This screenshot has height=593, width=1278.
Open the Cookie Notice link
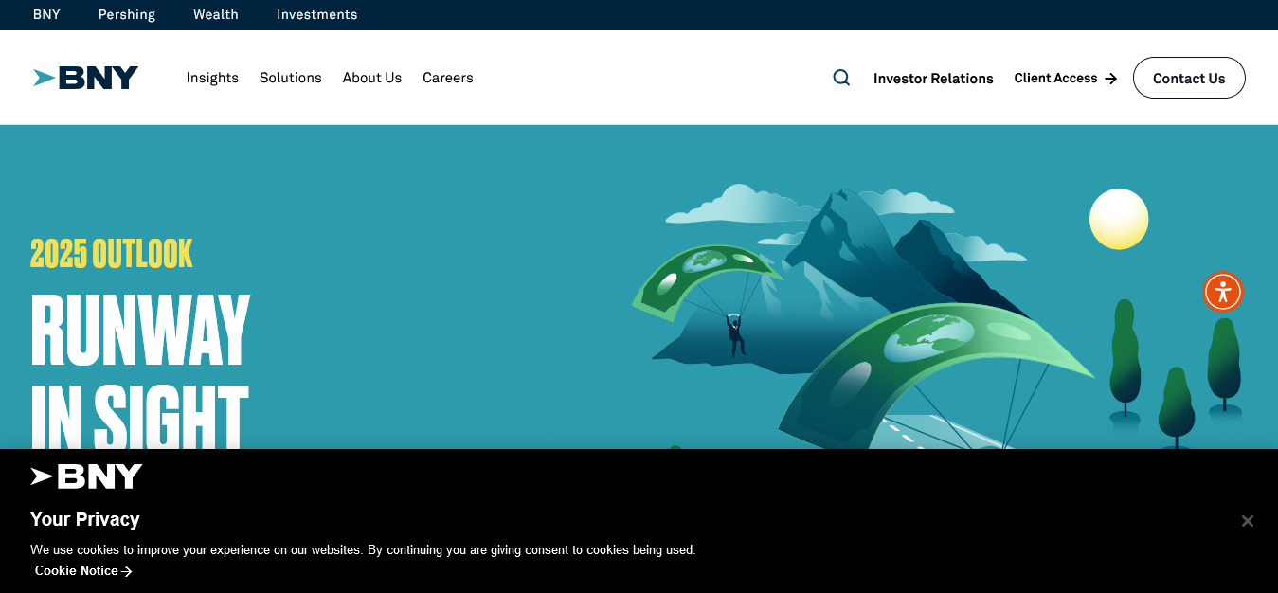tap(83, 570)
